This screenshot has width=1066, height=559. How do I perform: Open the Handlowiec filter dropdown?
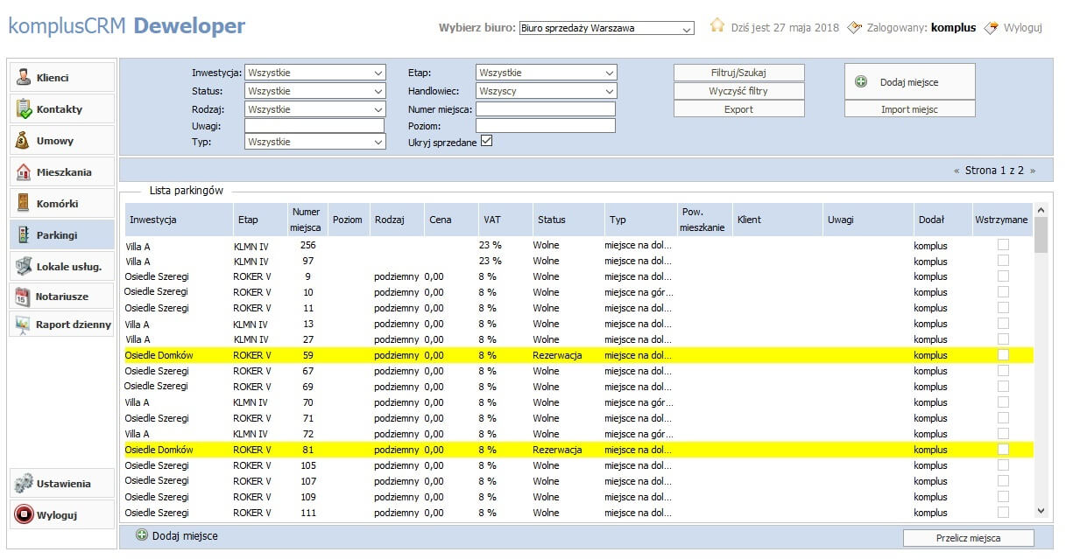click(x=547, y=91)
